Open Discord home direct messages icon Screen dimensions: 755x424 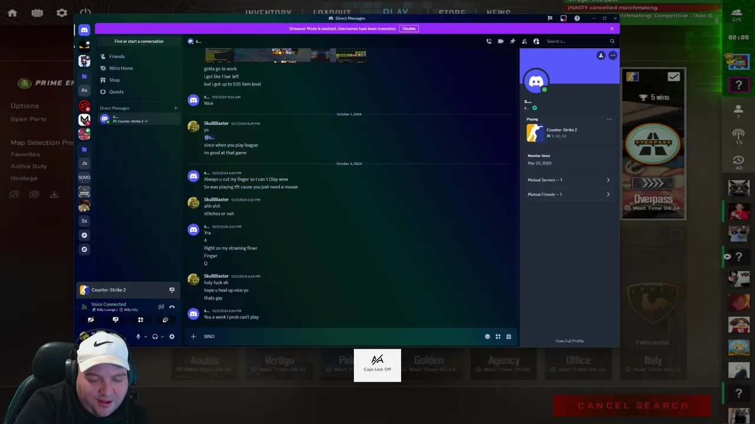click(84, 29)
